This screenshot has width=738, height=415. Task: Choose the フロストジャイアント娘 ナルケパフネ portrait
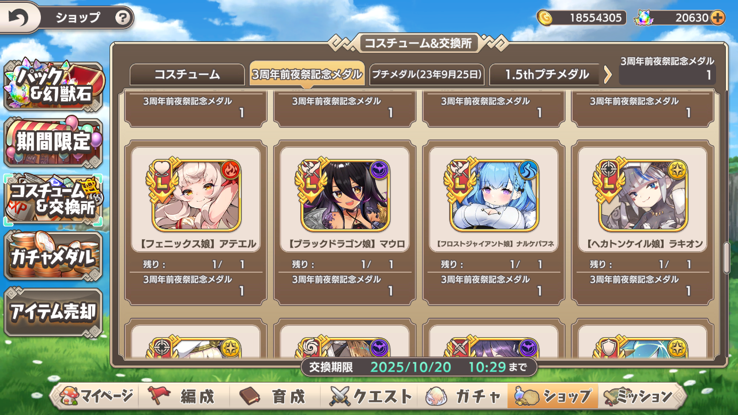(x=494, y=195)
